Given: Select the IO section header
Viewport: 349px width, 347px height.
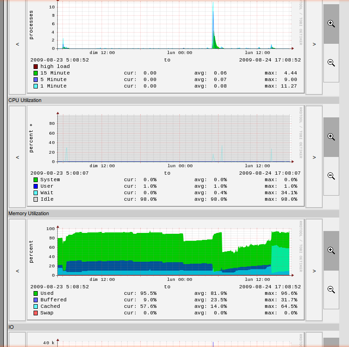Looking at the screenshot, I should tap(11, 327).
